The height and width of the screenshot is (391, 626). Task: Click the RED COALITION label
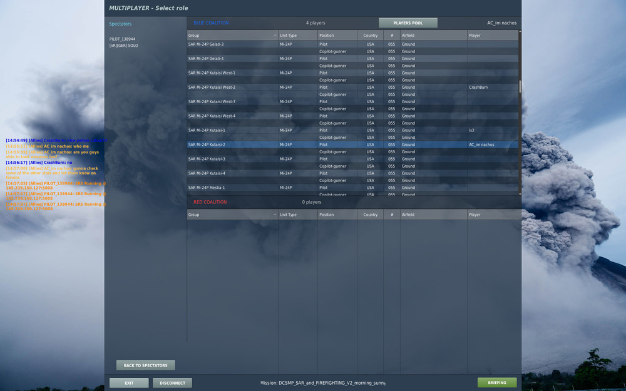point(210,202)
